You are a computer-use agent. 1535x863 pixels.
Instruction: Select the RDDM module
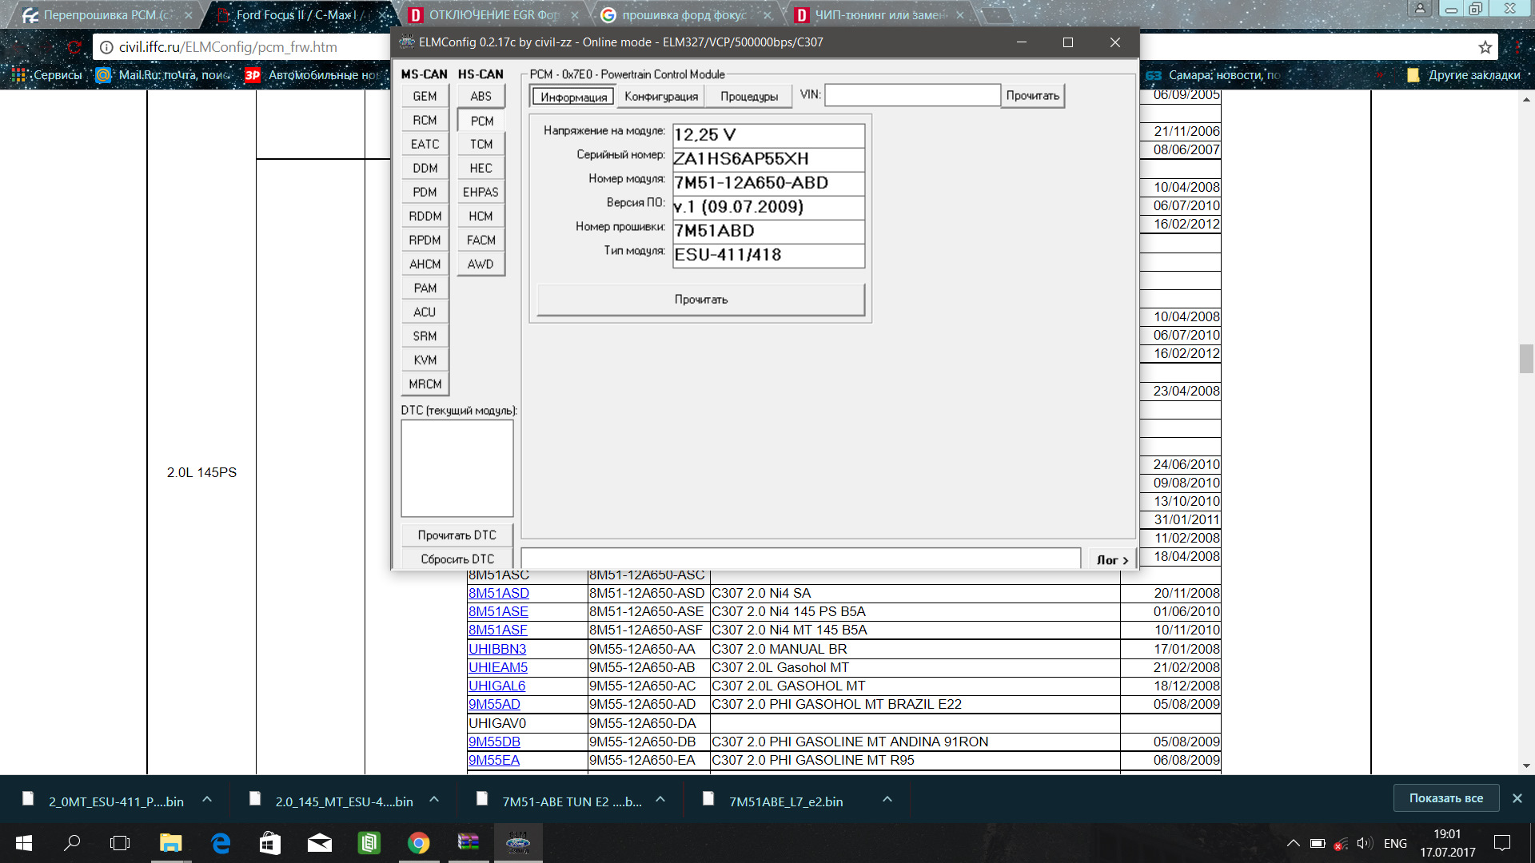tap(425, 216)
